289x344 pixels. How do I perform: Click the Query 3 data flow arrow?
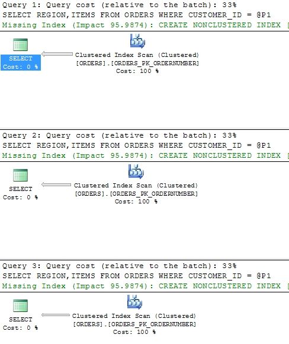click(56, 315)
